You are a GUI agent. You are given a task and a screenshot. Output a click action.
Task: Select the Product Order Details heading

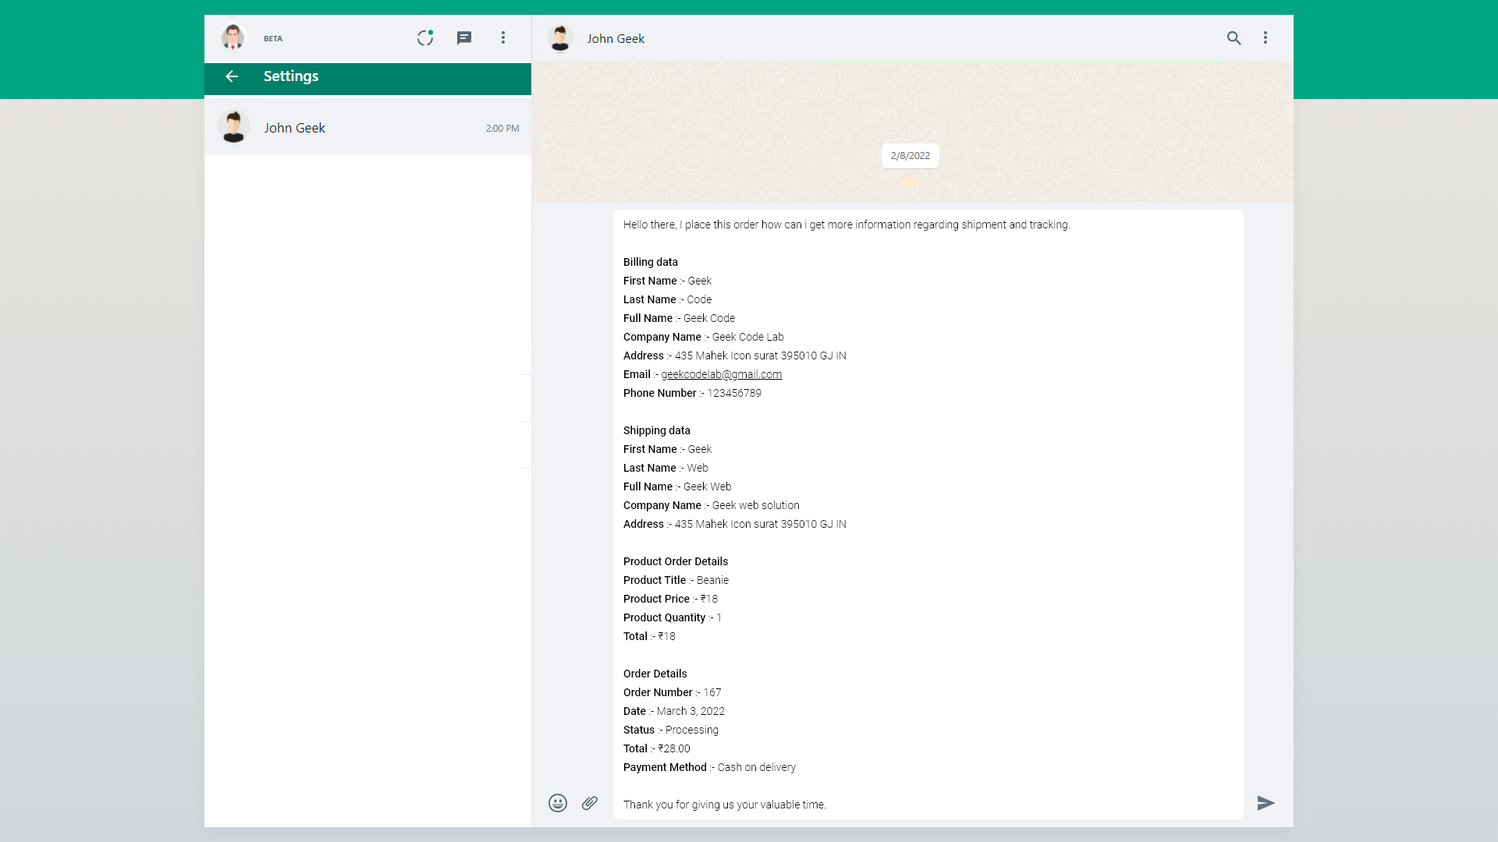(676, 561)
